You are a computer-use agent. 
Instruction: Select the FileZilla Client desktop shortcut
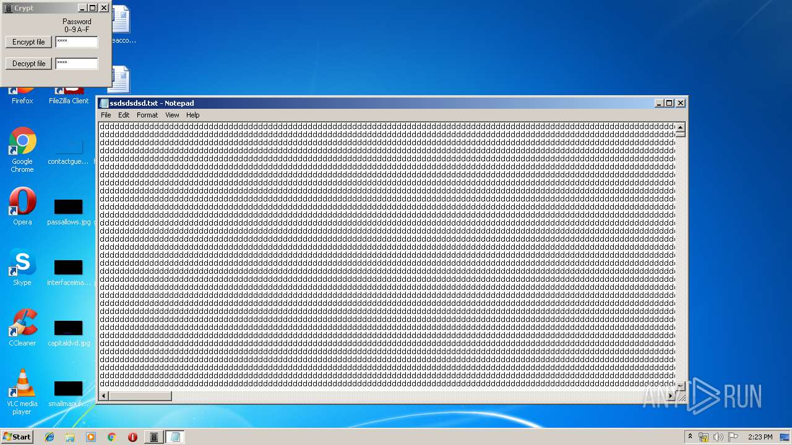pos(69,96)
